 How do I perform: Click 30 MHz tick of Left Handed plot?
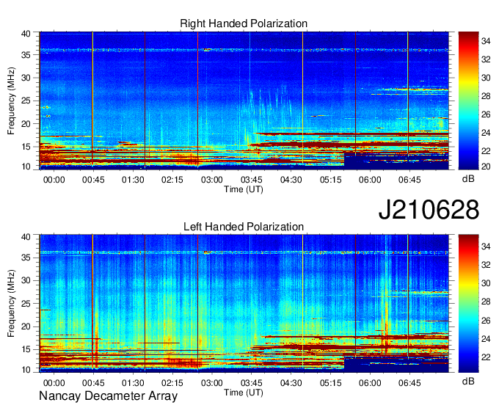tap(26, 280)
